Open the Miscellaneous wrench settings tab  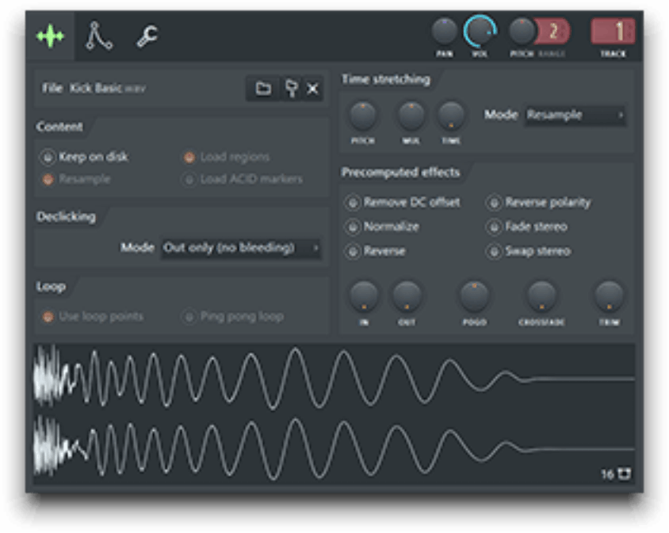point(147,36)
